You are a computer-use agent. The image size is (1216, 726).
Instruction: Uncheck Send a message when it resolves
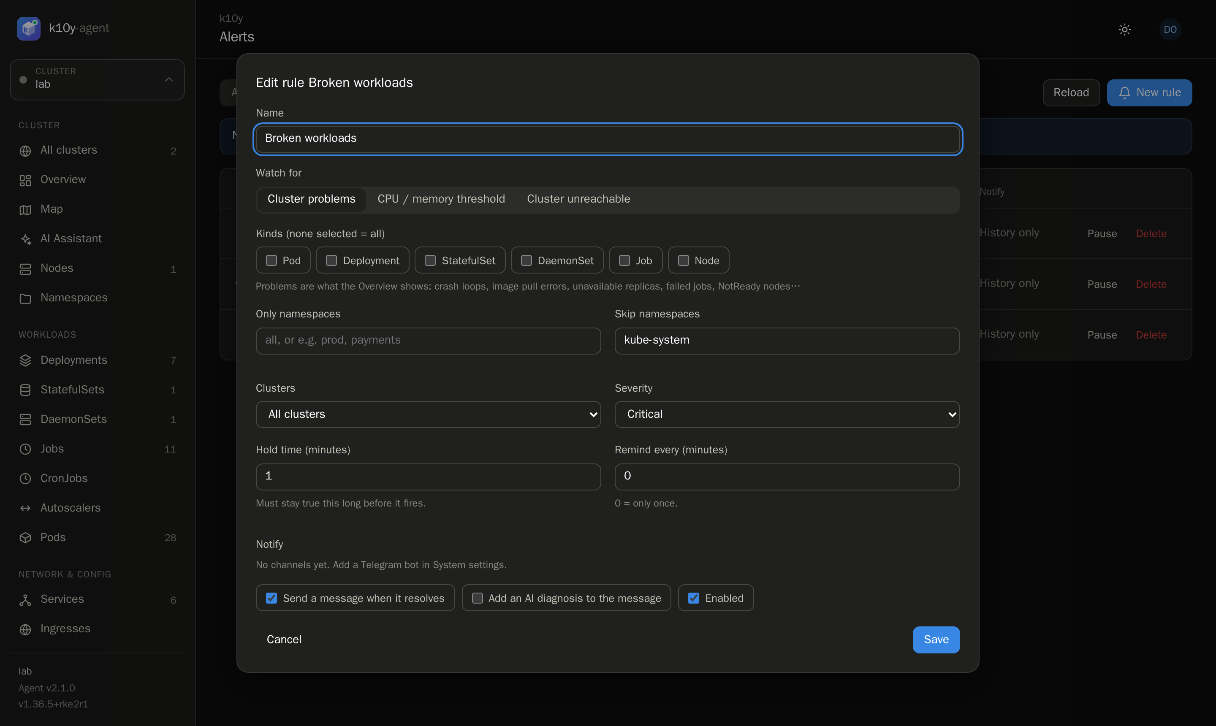[x=271, y=598]
